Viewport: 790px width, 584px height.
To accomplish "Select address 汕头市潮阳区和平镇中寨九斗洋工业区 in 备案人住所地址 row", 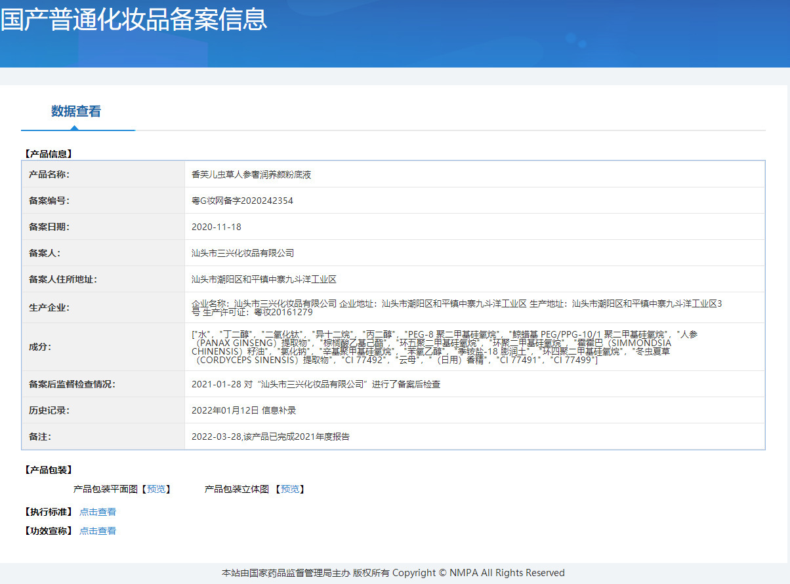I will coord(264,279).
